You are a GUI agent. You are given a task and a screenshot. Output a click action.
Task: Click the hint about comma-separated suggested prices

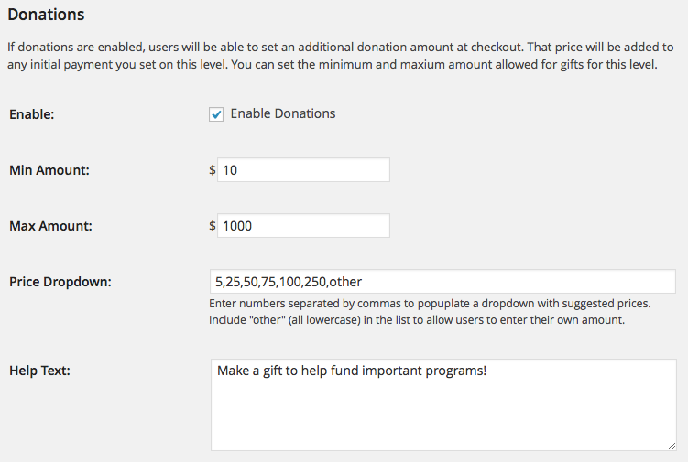click(430, 304)
